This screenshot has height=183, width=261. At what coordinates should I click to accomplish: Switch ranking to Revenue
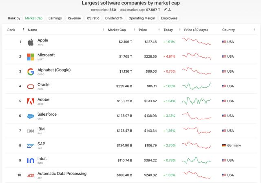tap(74, 18)
